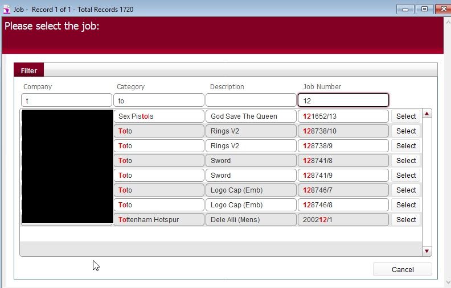Cancel the job selection dialog
Screen dimensions: 451x288
[x=402, y=270]
